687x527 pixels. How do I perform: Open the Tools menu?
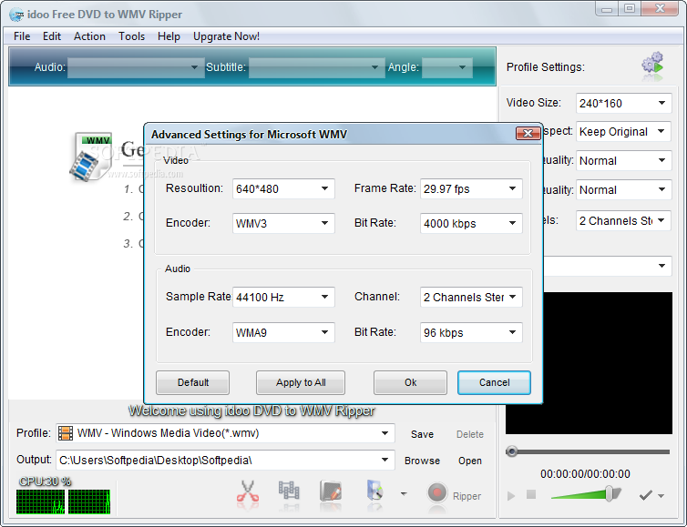131,36
